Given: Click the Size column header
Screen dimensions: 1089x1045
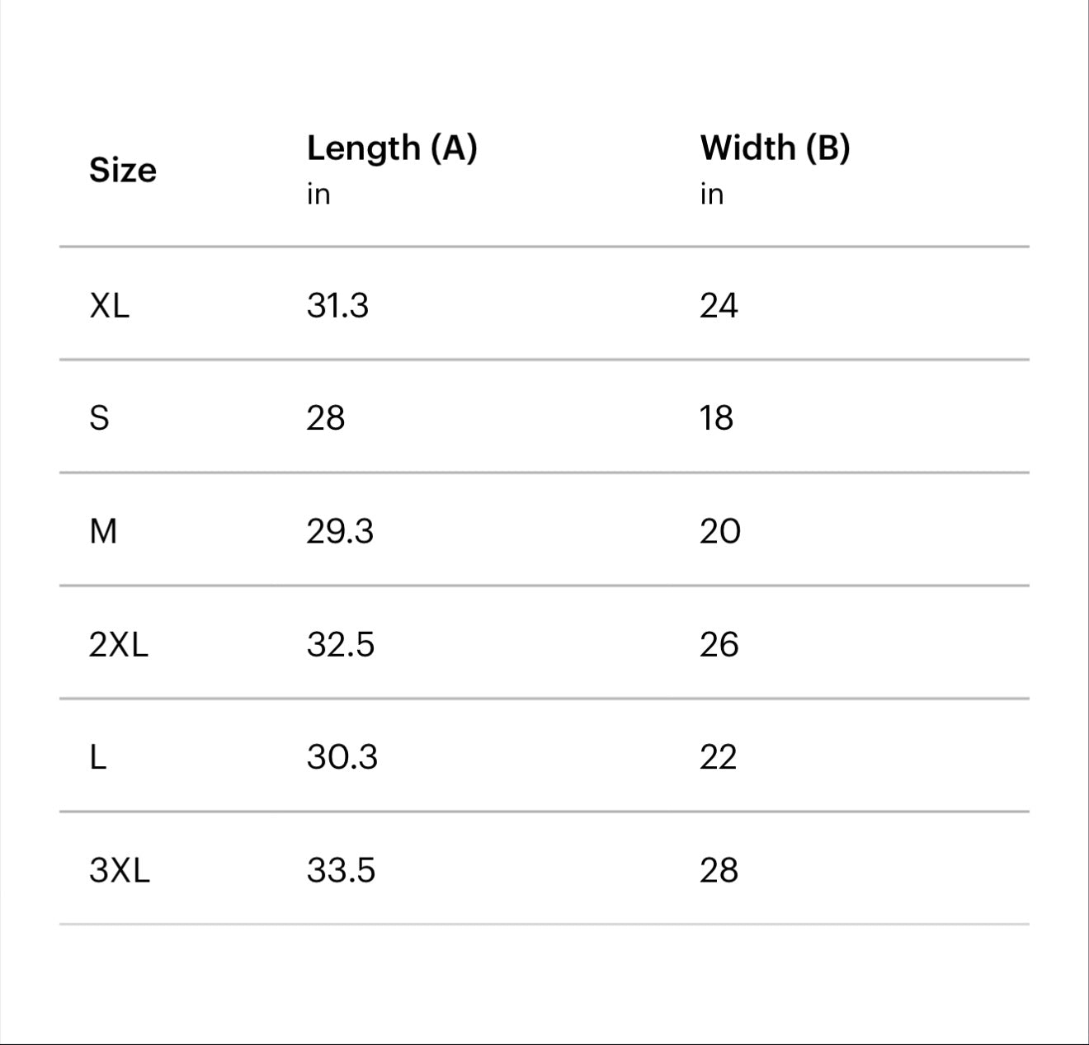Looking at the screenshot, I should coord(123,170).
